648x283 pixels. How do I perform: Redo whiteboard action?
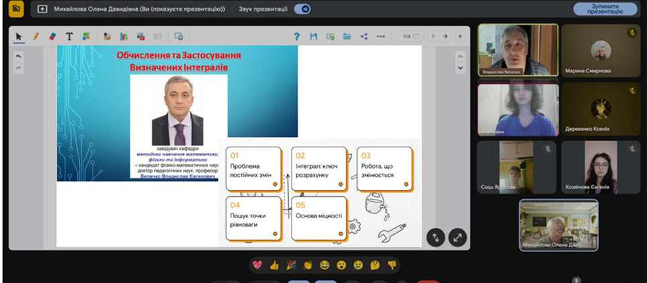(18, 68)
